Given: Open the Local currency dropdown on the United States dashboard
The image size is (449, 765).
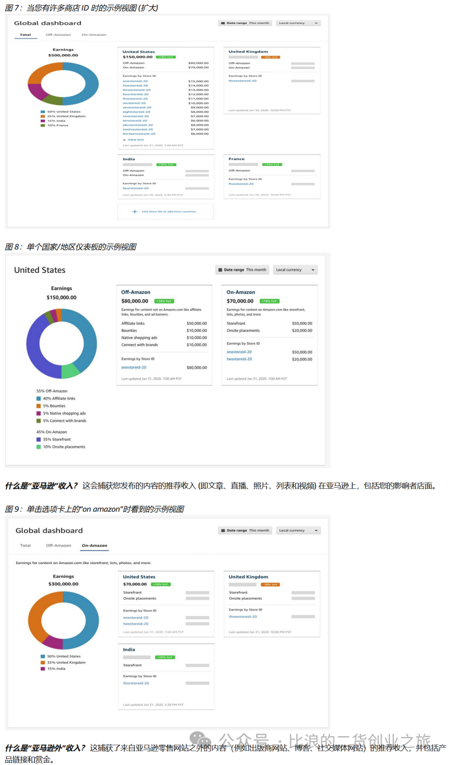Looking at the screenshot, I should pos(295,270).
